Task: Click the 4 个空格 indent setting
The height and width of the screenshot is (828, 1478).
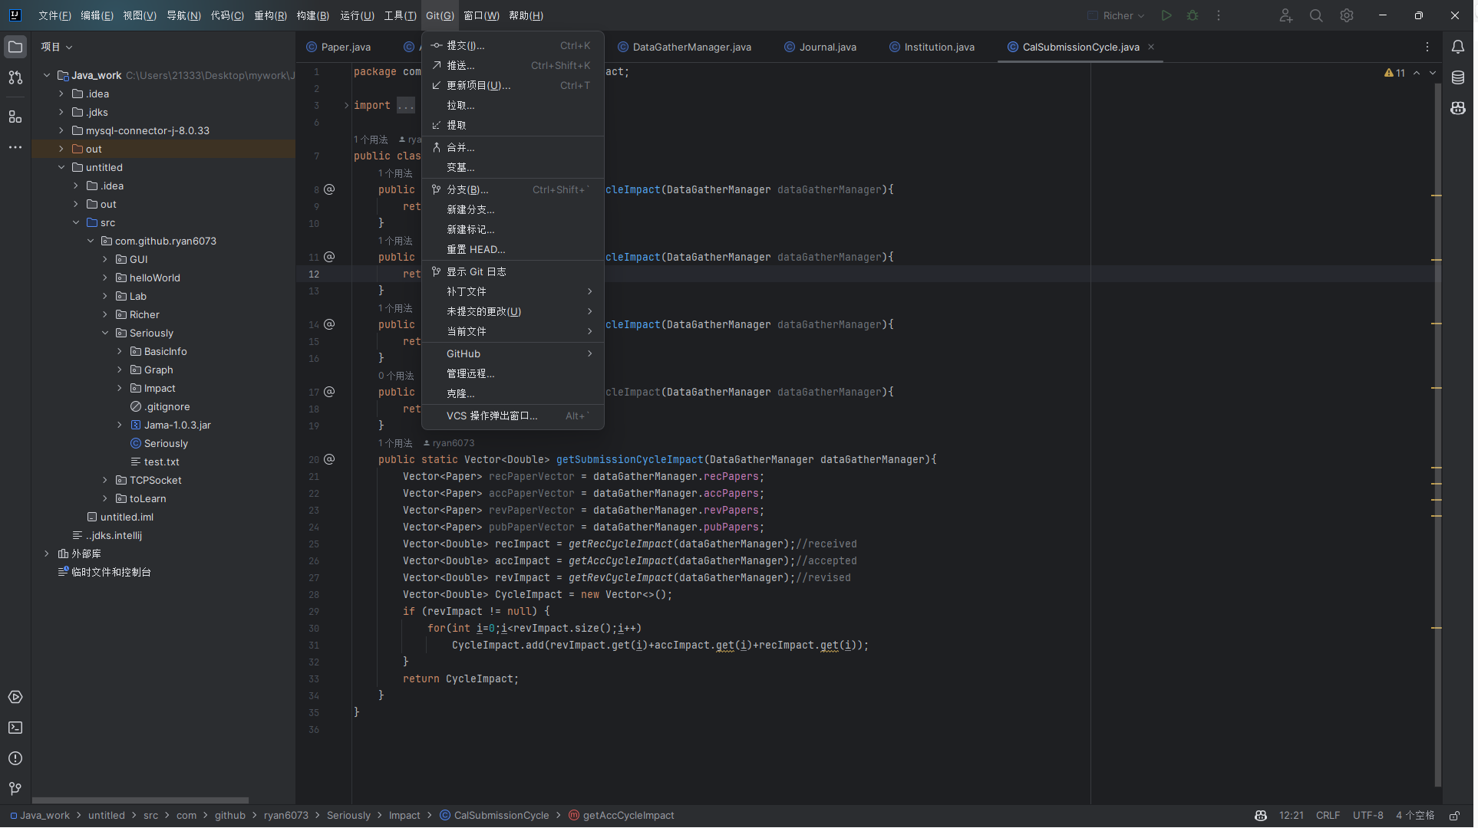Action: 1415,816
